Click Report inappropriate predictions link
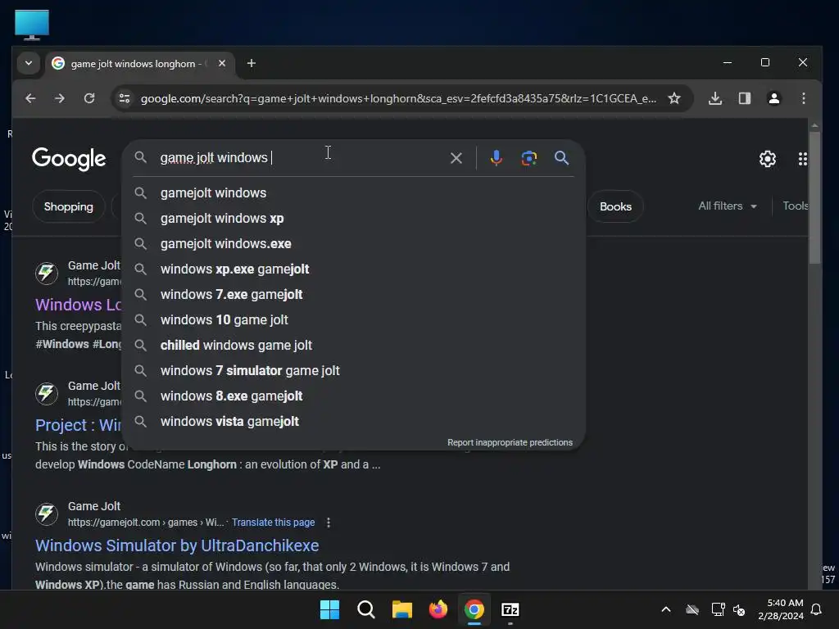This screenshot has height=629, width=839. click(510, 443)
